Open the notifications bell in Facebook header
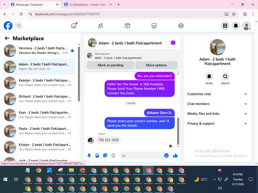Viewport: 258px width, 193px height. point(236,26)
